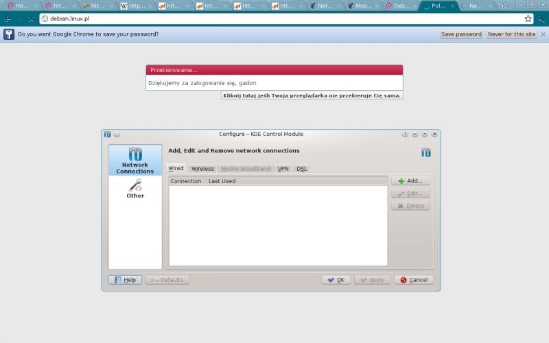Open a new browser tab
Image resolution: width=549 pixels, height=343 pixels.
[503, 5]
